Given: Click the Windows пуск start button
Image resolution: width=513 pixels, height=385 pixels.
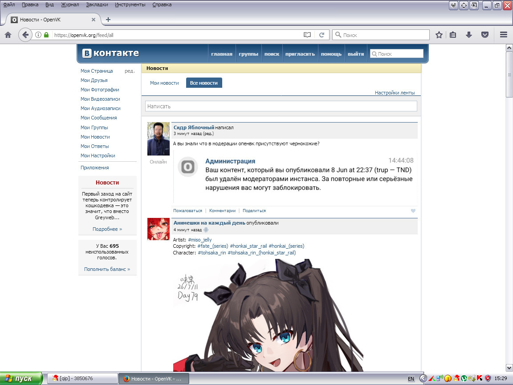Looking at the screenshot, I should point(21,378).
